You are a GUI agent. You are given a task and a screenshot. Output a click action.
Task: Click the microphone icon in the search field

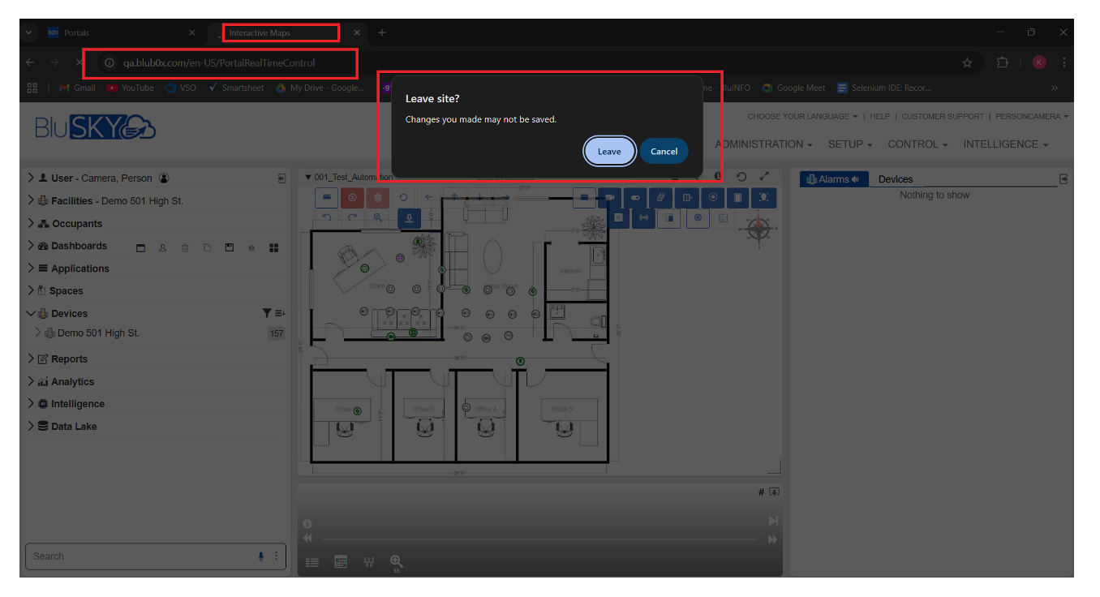tap(260, 556)
